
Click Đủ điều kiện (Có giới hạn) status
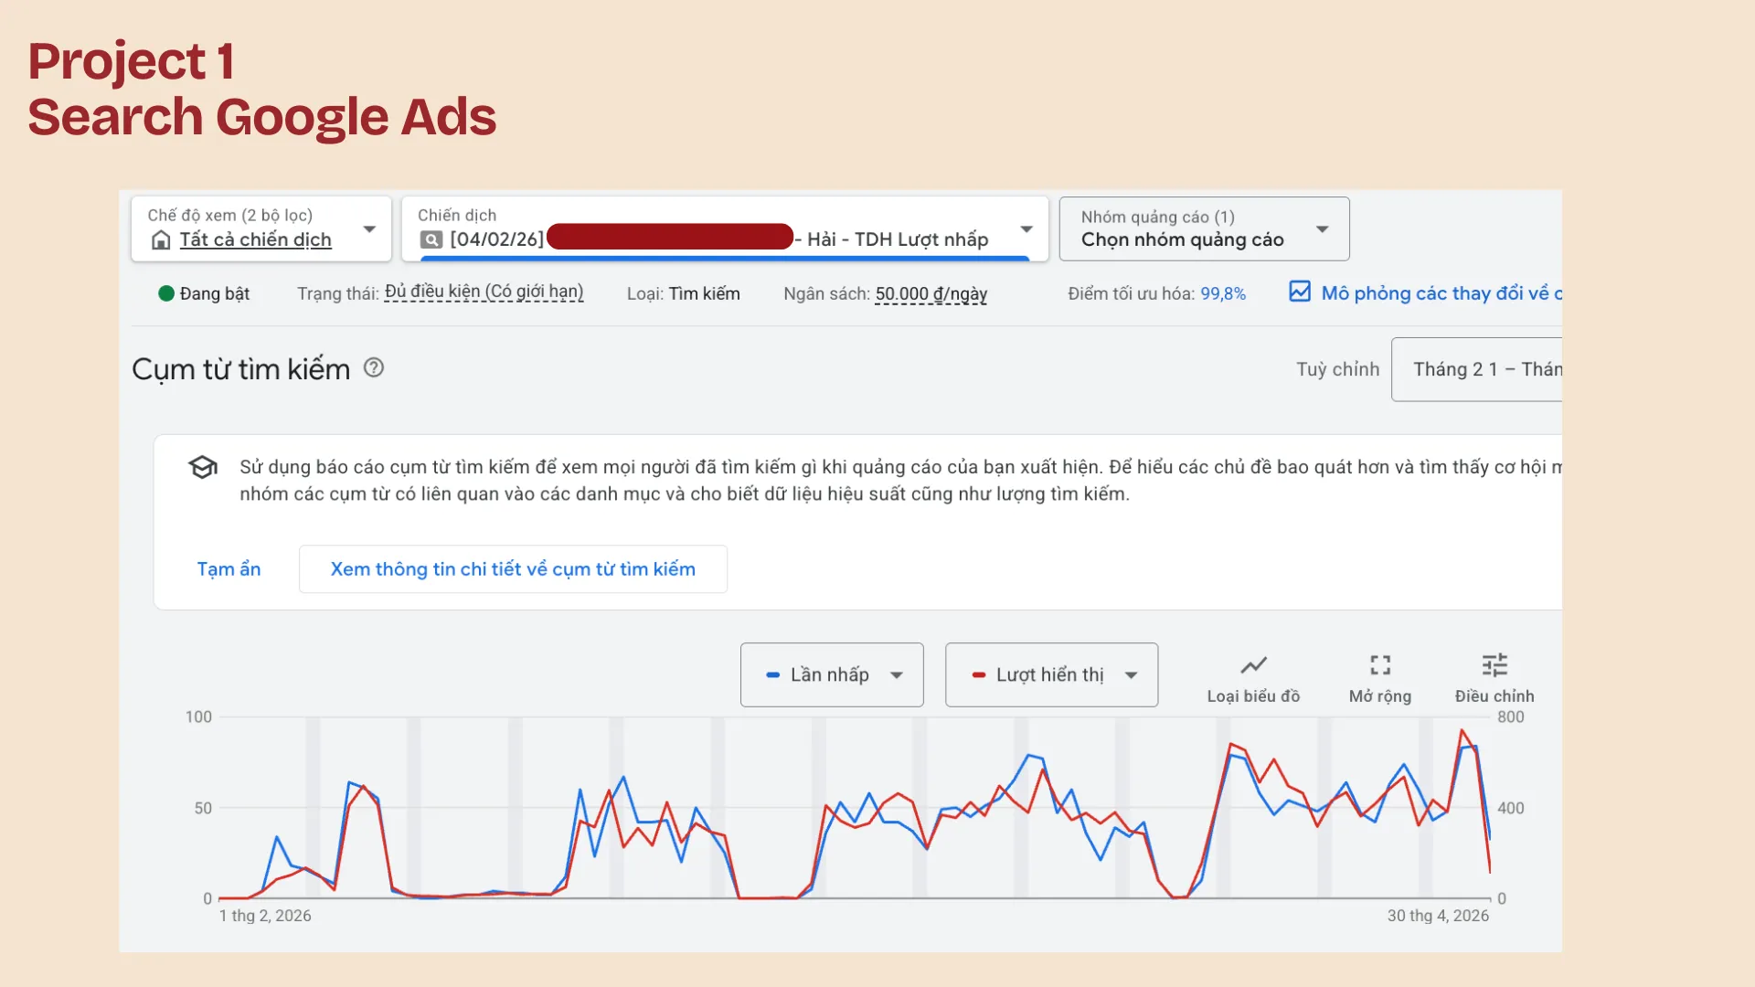(484, 292)
